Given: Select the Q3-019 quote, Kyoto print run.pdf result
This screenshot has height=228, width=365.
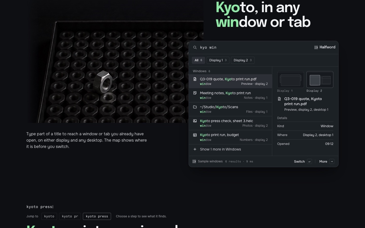Looking at the screenshot, I should pyautogui.click(x=230, y=81).
